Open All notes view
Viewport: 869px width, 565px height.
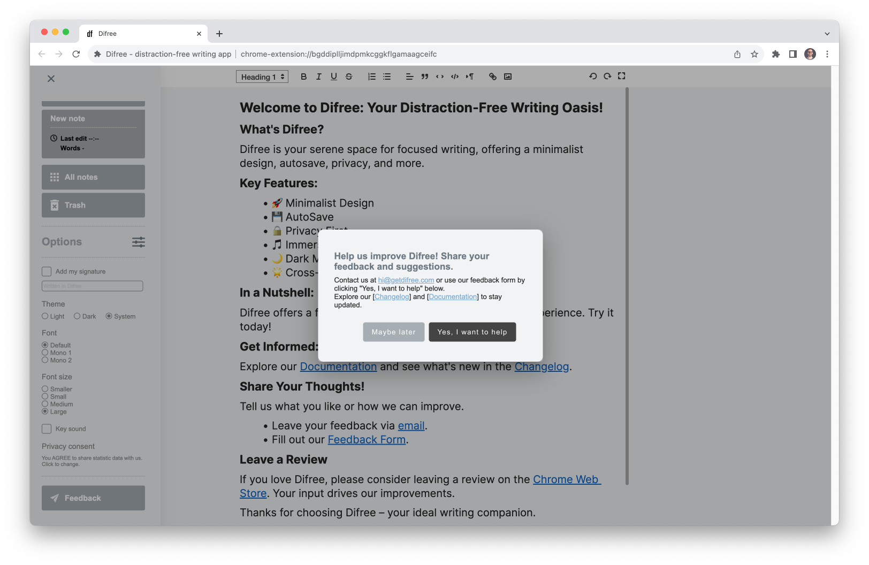[x=93, y=177]
